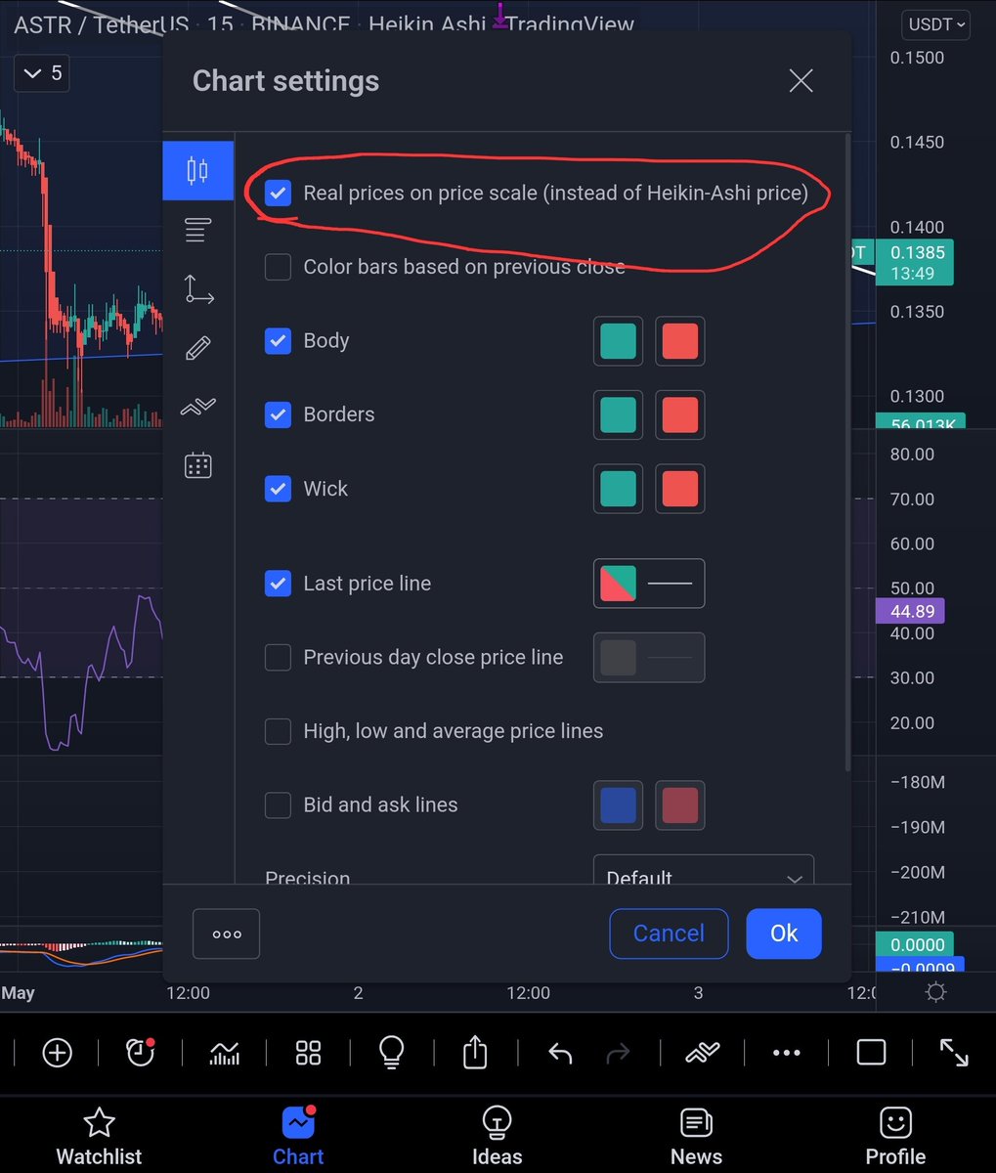Pick the green Body up color

[x=618, y=341]
